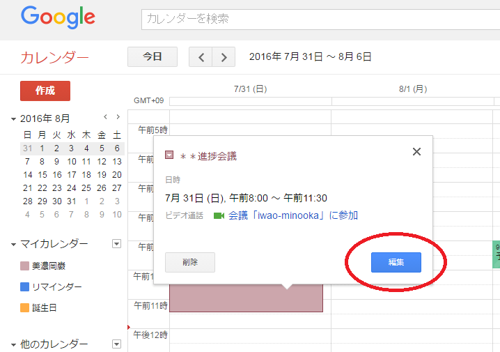The image size is (500, 352).
Task: Open マイカレンダー dropdown menu arrow
Action: [116, 244]
